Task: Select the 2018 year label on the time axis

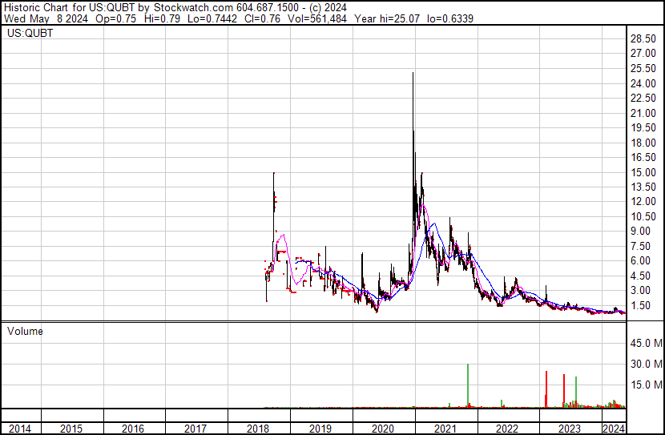Action: click(258, 429)
